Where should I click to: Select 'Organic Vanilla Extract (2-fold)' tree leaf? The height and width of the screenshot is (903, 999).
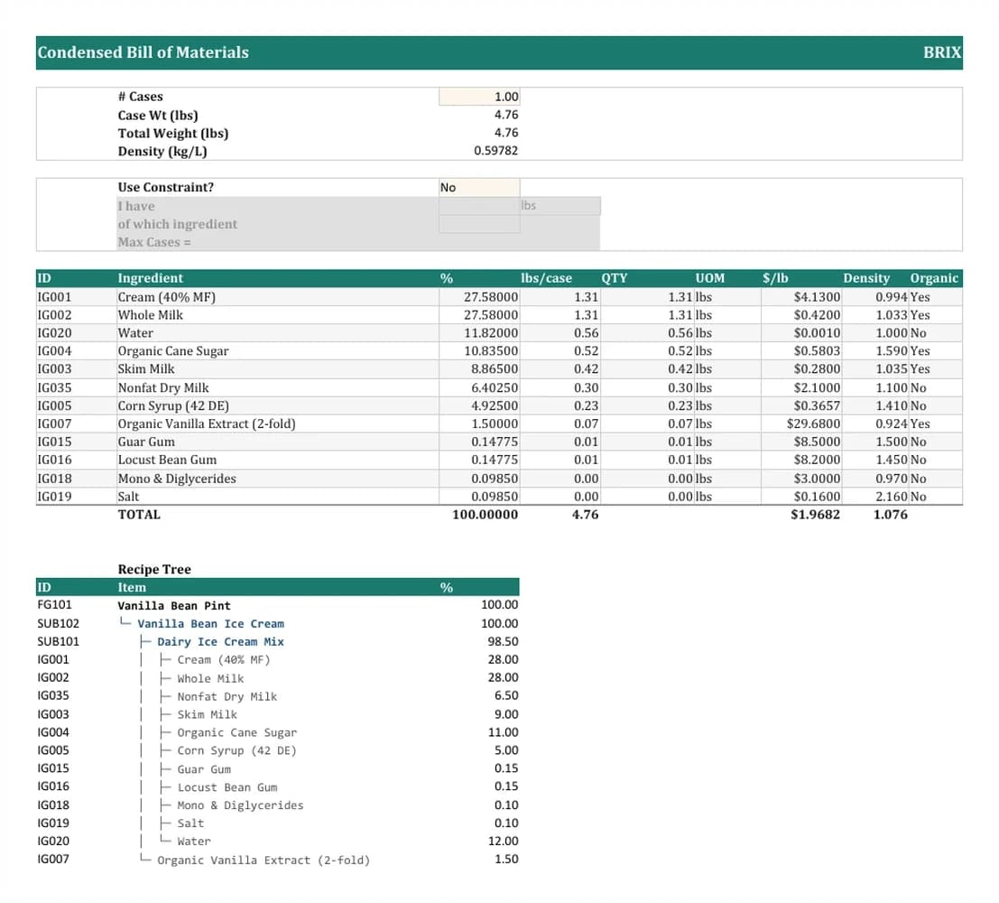pyautogui.click(x=264, y=860)
